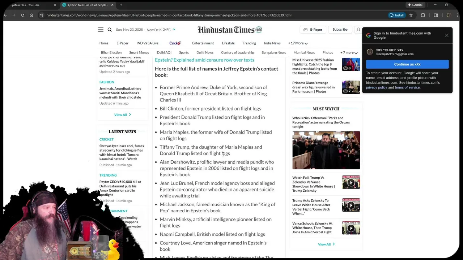Click Google account avatar in popup
Image resolution: width=463 pixels, height=260 pixels.
coord(370,52)
